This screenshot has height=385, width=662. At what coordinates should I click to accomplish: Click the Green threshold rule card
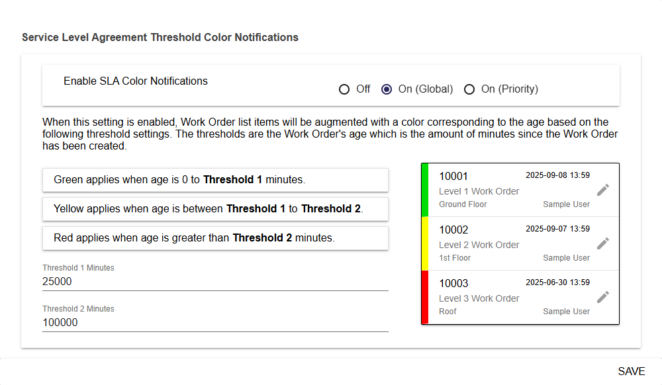pyautogui.click(x=215, y=180)
